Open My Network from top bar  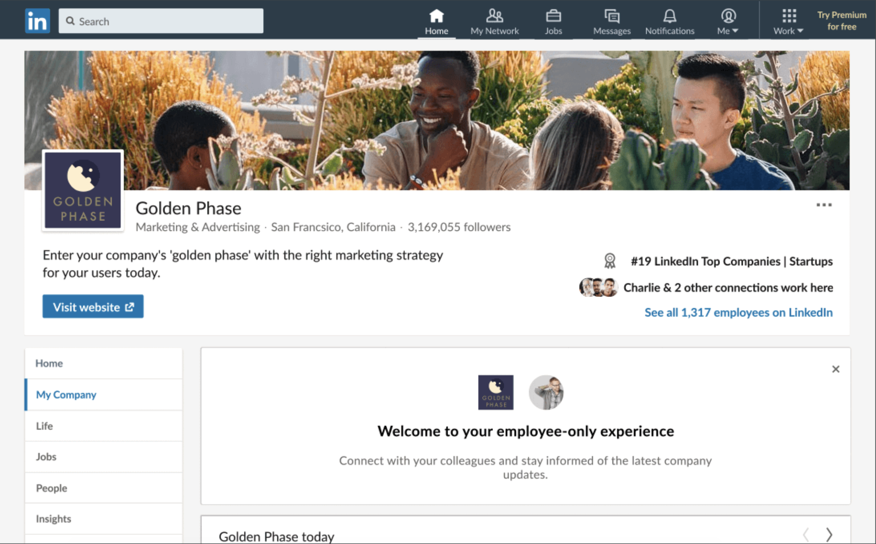pyautogui.click(x=494, y=22)
